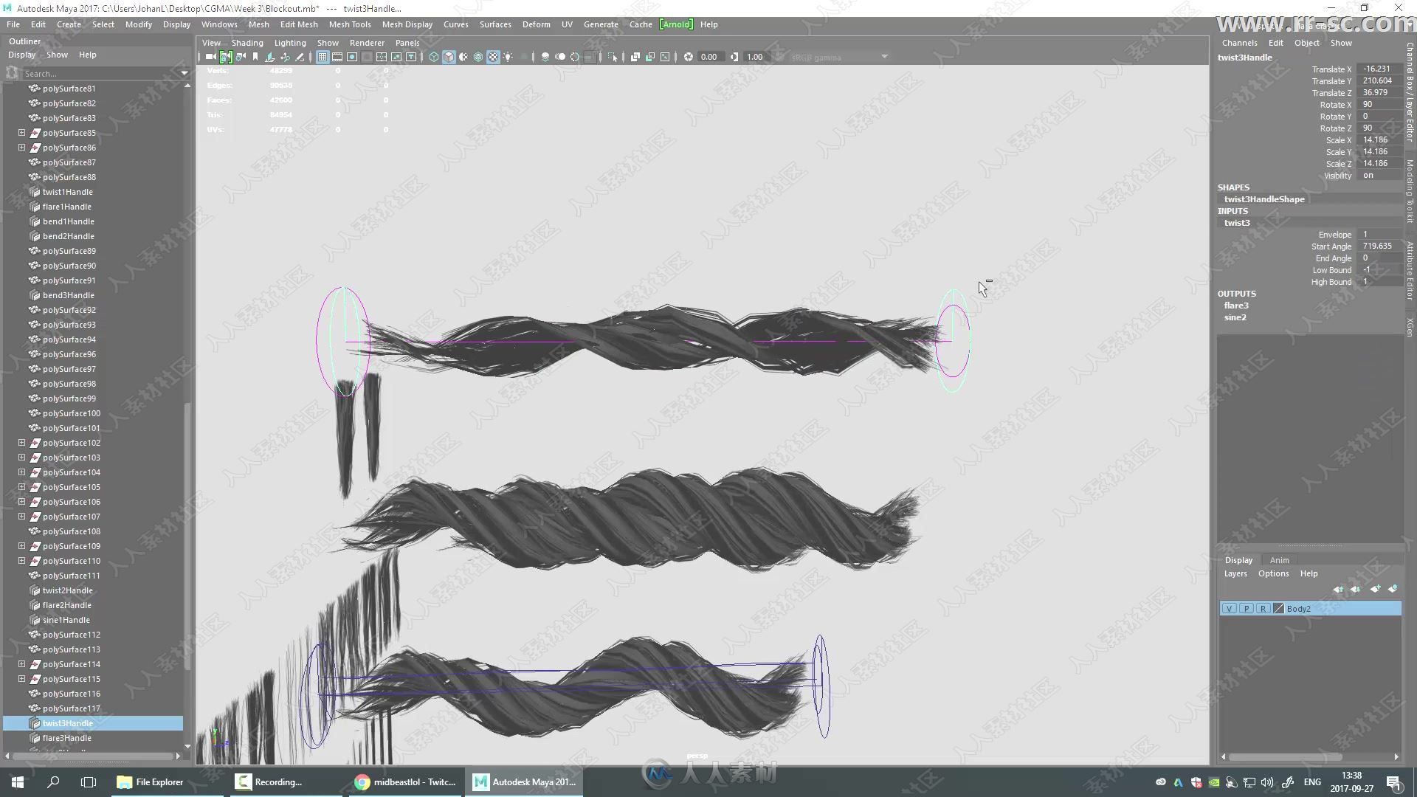Screen dimensions: 1417x797
Task: Open the Deform menu
Action: coord(537,24)
